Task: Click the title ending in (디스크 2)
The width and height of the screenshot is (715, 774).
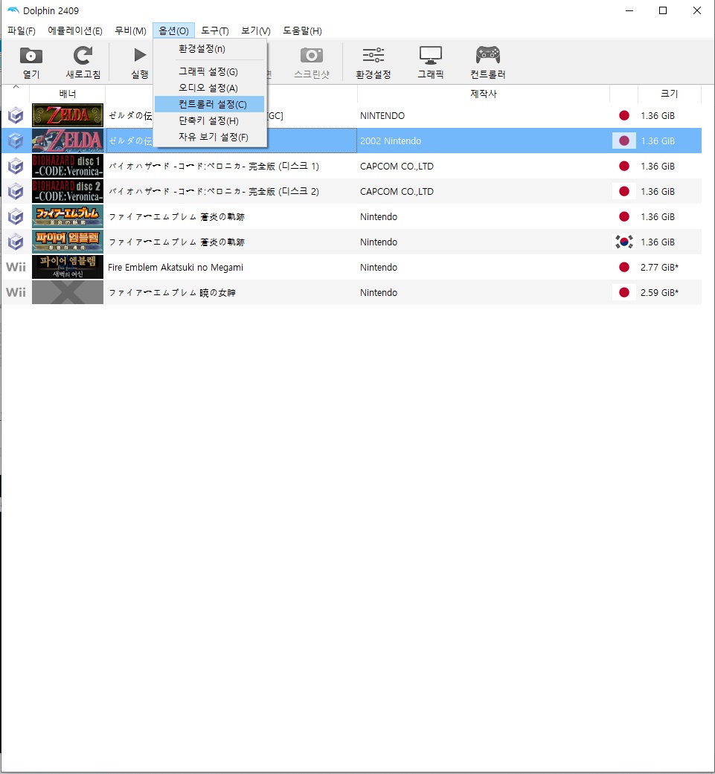Action: [x=214, y=191]
